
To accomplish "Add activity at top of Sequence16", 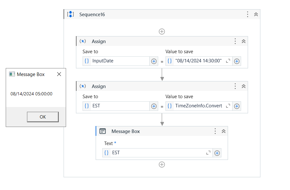I will 162,31.
